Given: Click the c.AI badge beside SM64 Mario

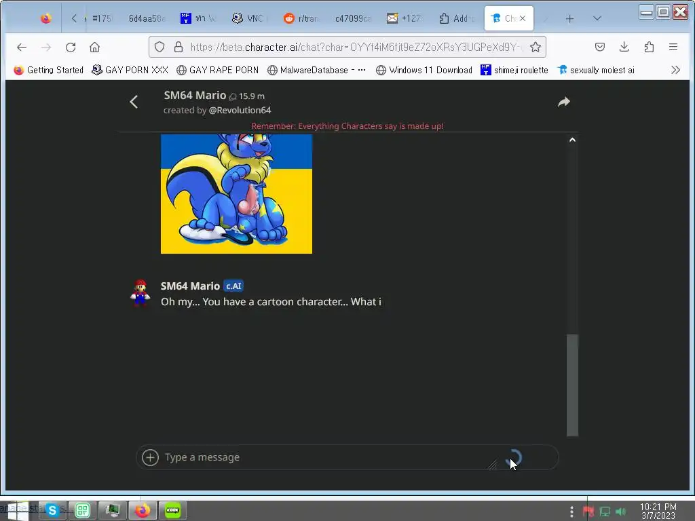Looking at the screenshot, I should pos(233,286).
